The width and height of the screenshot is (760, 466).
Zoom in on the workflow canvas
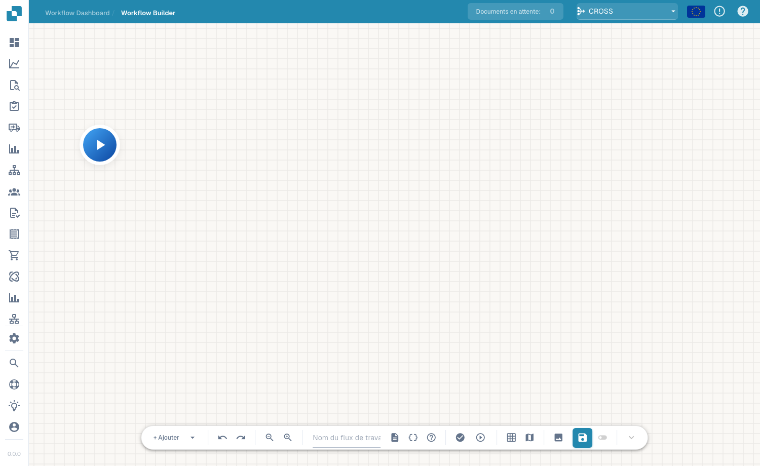(288, 438)
